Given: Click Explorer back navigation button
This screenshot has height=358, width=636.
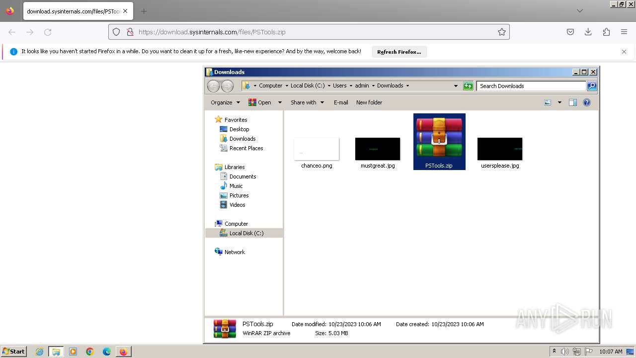Looking at the screenshot, I should tap(213, 86).
